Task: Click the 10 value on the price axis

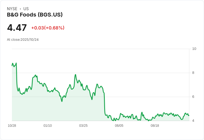Action: (194, 49)
